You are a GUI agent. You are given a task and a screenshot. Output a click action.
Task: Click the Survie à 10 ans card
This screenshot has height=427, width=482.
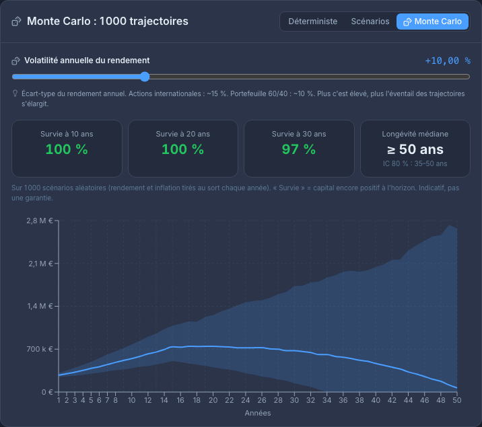[x=67, y=148]
